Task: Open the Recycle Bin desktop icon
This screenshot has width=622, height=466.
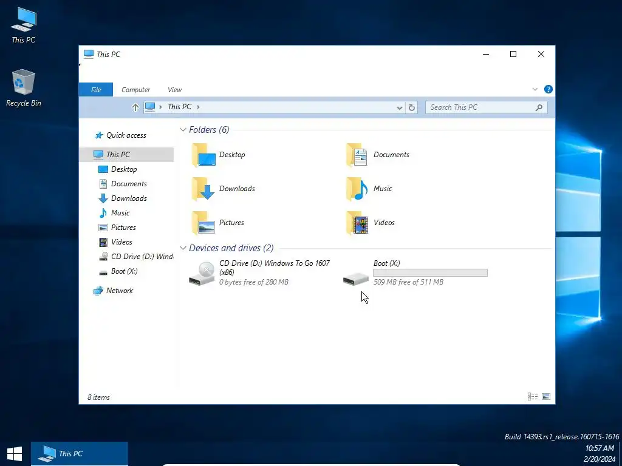Action: click(x=24, y=88)
